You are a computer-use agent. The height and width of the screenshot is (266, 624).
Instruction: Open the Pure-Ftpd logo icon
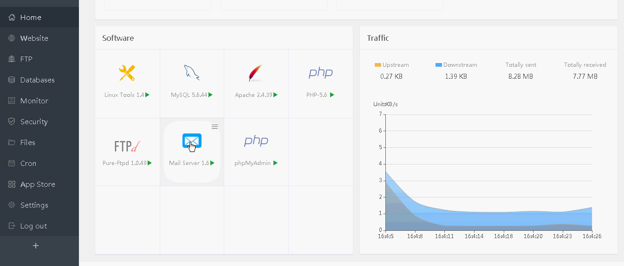(x=127, y=146)
